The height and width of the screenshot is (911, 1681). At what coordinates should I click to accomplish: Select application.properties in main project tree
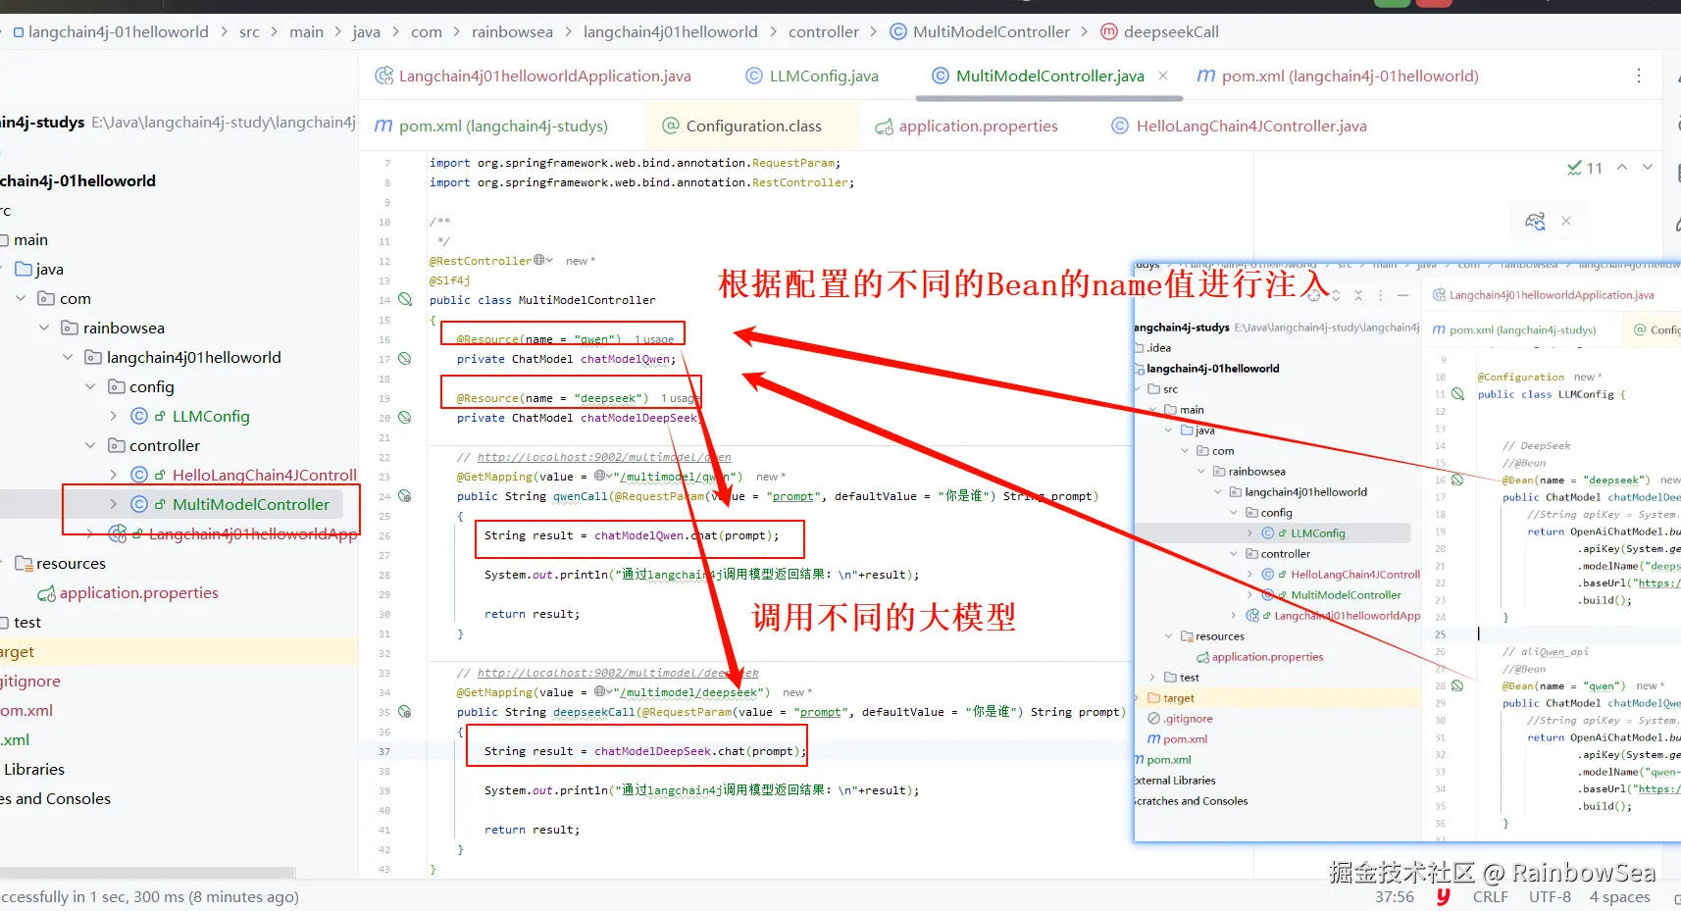pos(138,592)
